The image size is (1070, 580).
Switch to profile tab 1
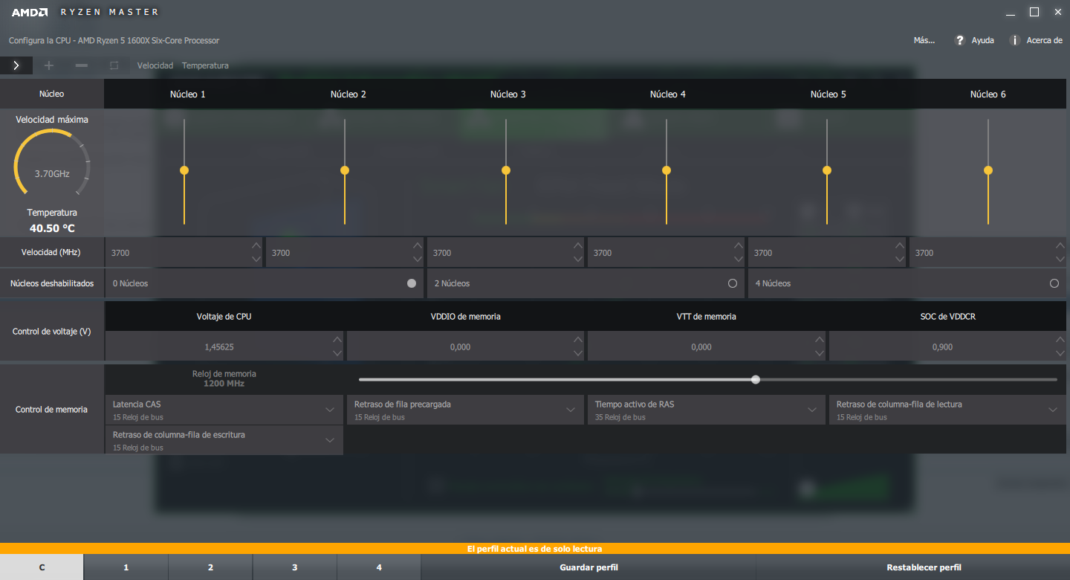(126, 567)
